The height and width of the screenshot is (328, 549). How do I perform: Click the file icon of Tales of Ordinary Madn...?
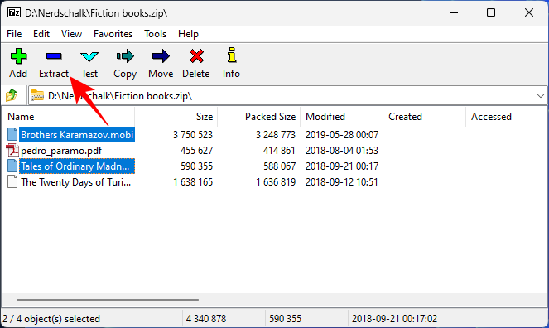click(12, 166)
